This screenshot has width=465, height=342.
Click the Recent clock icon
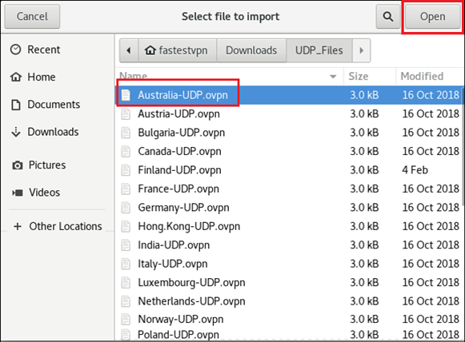[16, 50]
